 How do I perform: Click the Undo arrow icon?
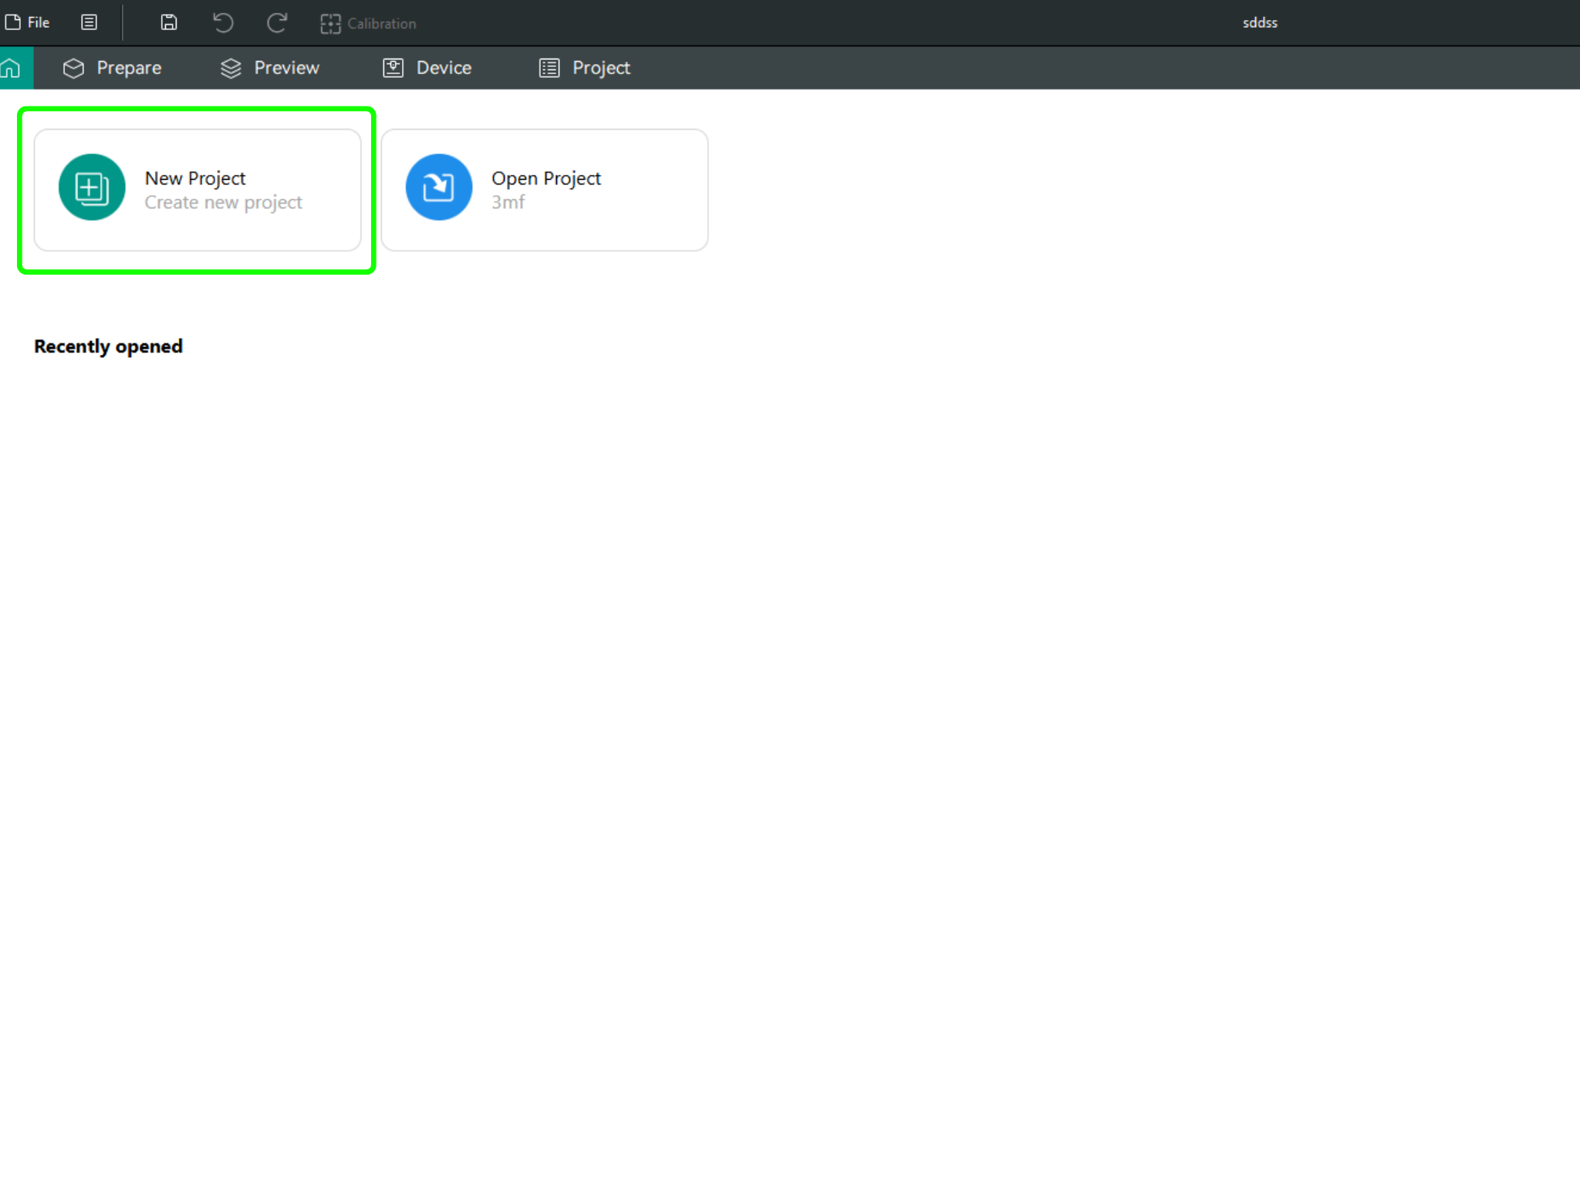click(223, 22)
